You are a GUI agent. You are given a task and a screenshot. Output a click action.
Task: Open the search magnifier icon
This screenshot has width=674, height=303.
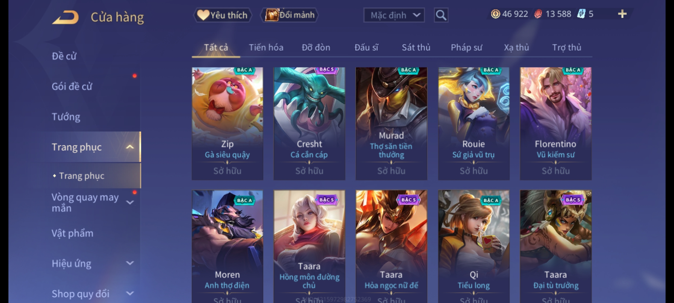point(441,15)
